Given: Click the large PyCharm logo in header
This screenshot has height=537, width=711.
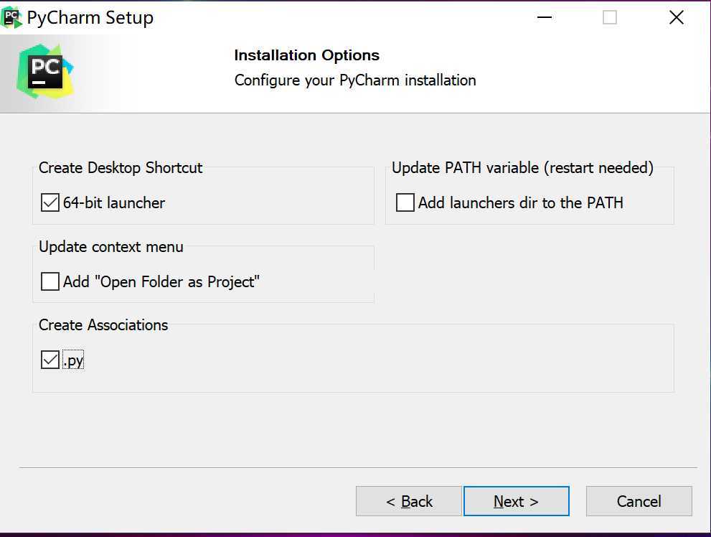Looking at the screenshot, I should click(x=45, y=71).
